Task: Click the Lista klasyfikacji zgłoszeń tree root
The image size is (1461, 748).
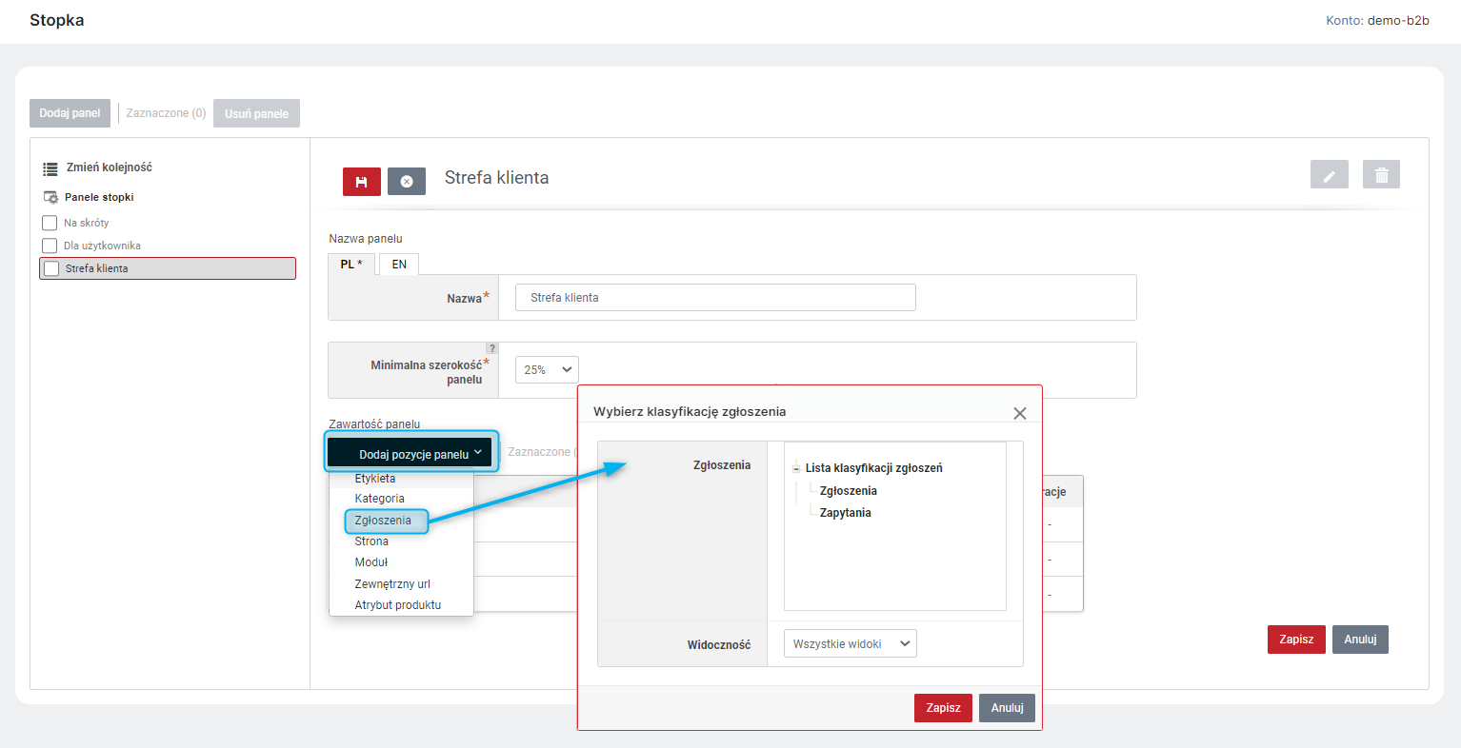Action: tap(873, 468)
